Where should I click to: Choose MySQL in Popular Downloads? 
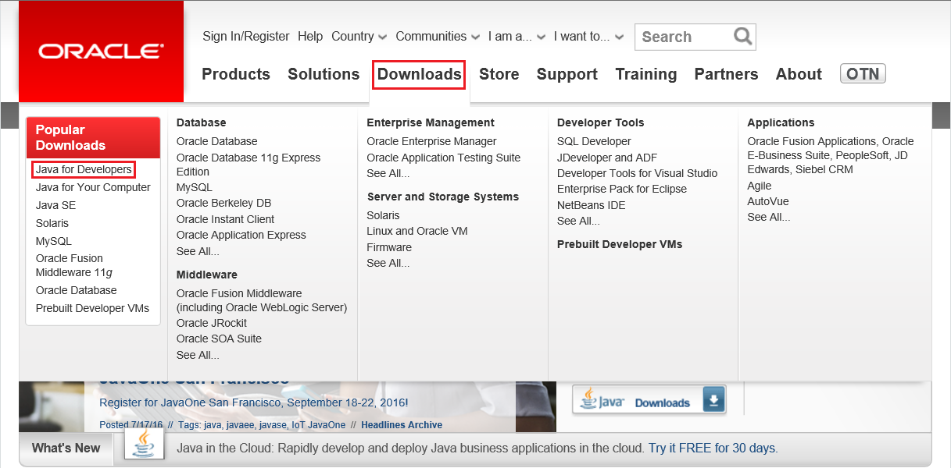[53, 241]
